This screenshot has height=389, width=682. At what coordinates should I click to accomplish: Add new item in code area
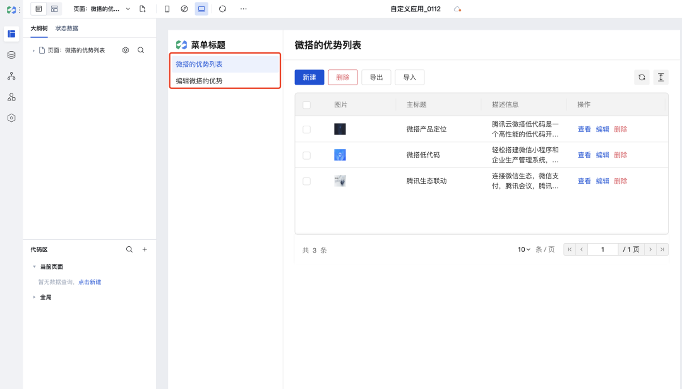145,249
